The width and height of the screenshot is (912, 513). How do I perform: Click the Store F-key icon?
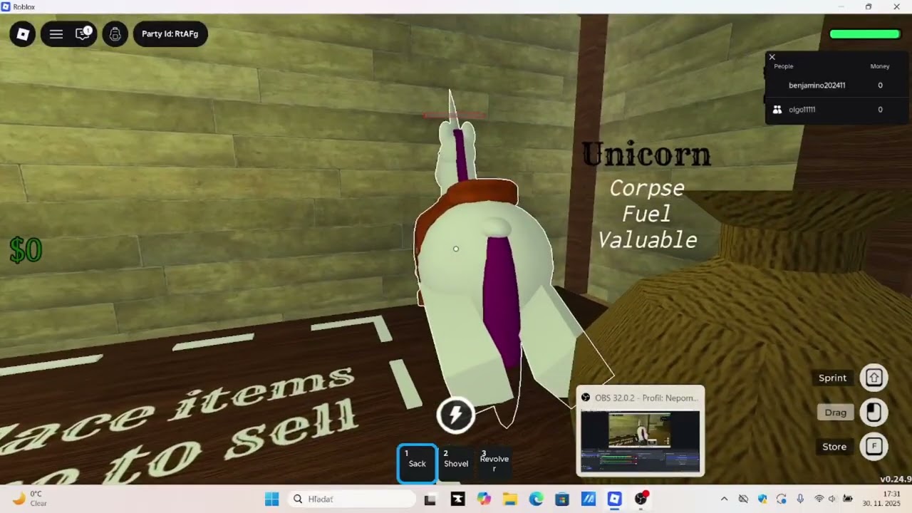[874, 447]
